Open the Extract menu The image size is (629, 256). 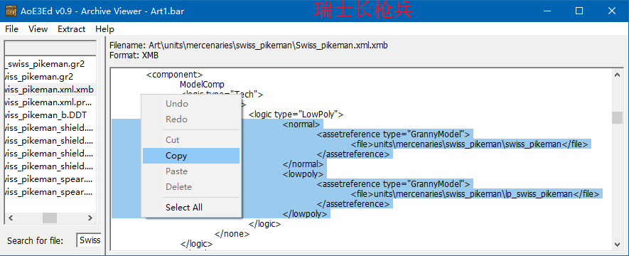(x=71, y=29)
